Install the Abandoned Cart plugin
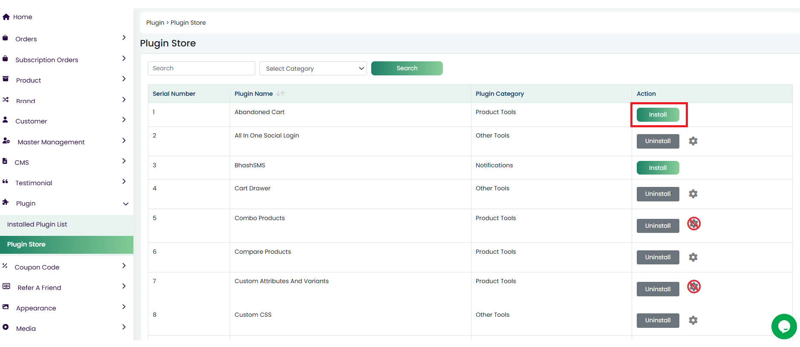Image resolution: width=800 pixels, height=347 pixels. (657, 115)
